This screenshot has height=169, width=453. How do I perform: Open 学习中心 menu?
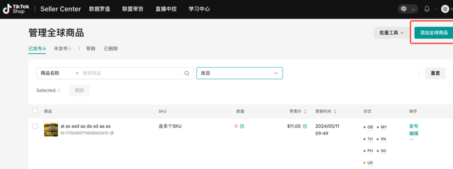coord(199,9)
